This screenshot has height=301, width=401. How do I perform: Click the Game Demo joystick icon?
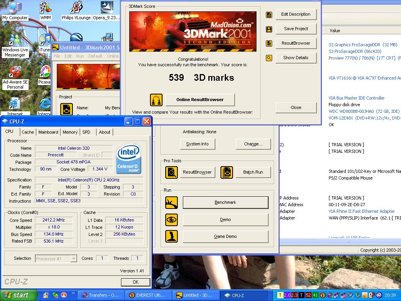pyautogui.click(x=172, y=236)
